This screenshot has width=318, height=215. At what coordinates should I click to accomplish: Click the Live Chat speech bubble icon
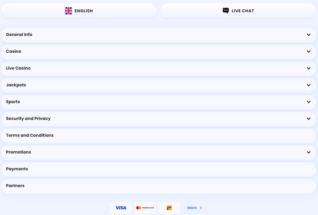[226, 11]
